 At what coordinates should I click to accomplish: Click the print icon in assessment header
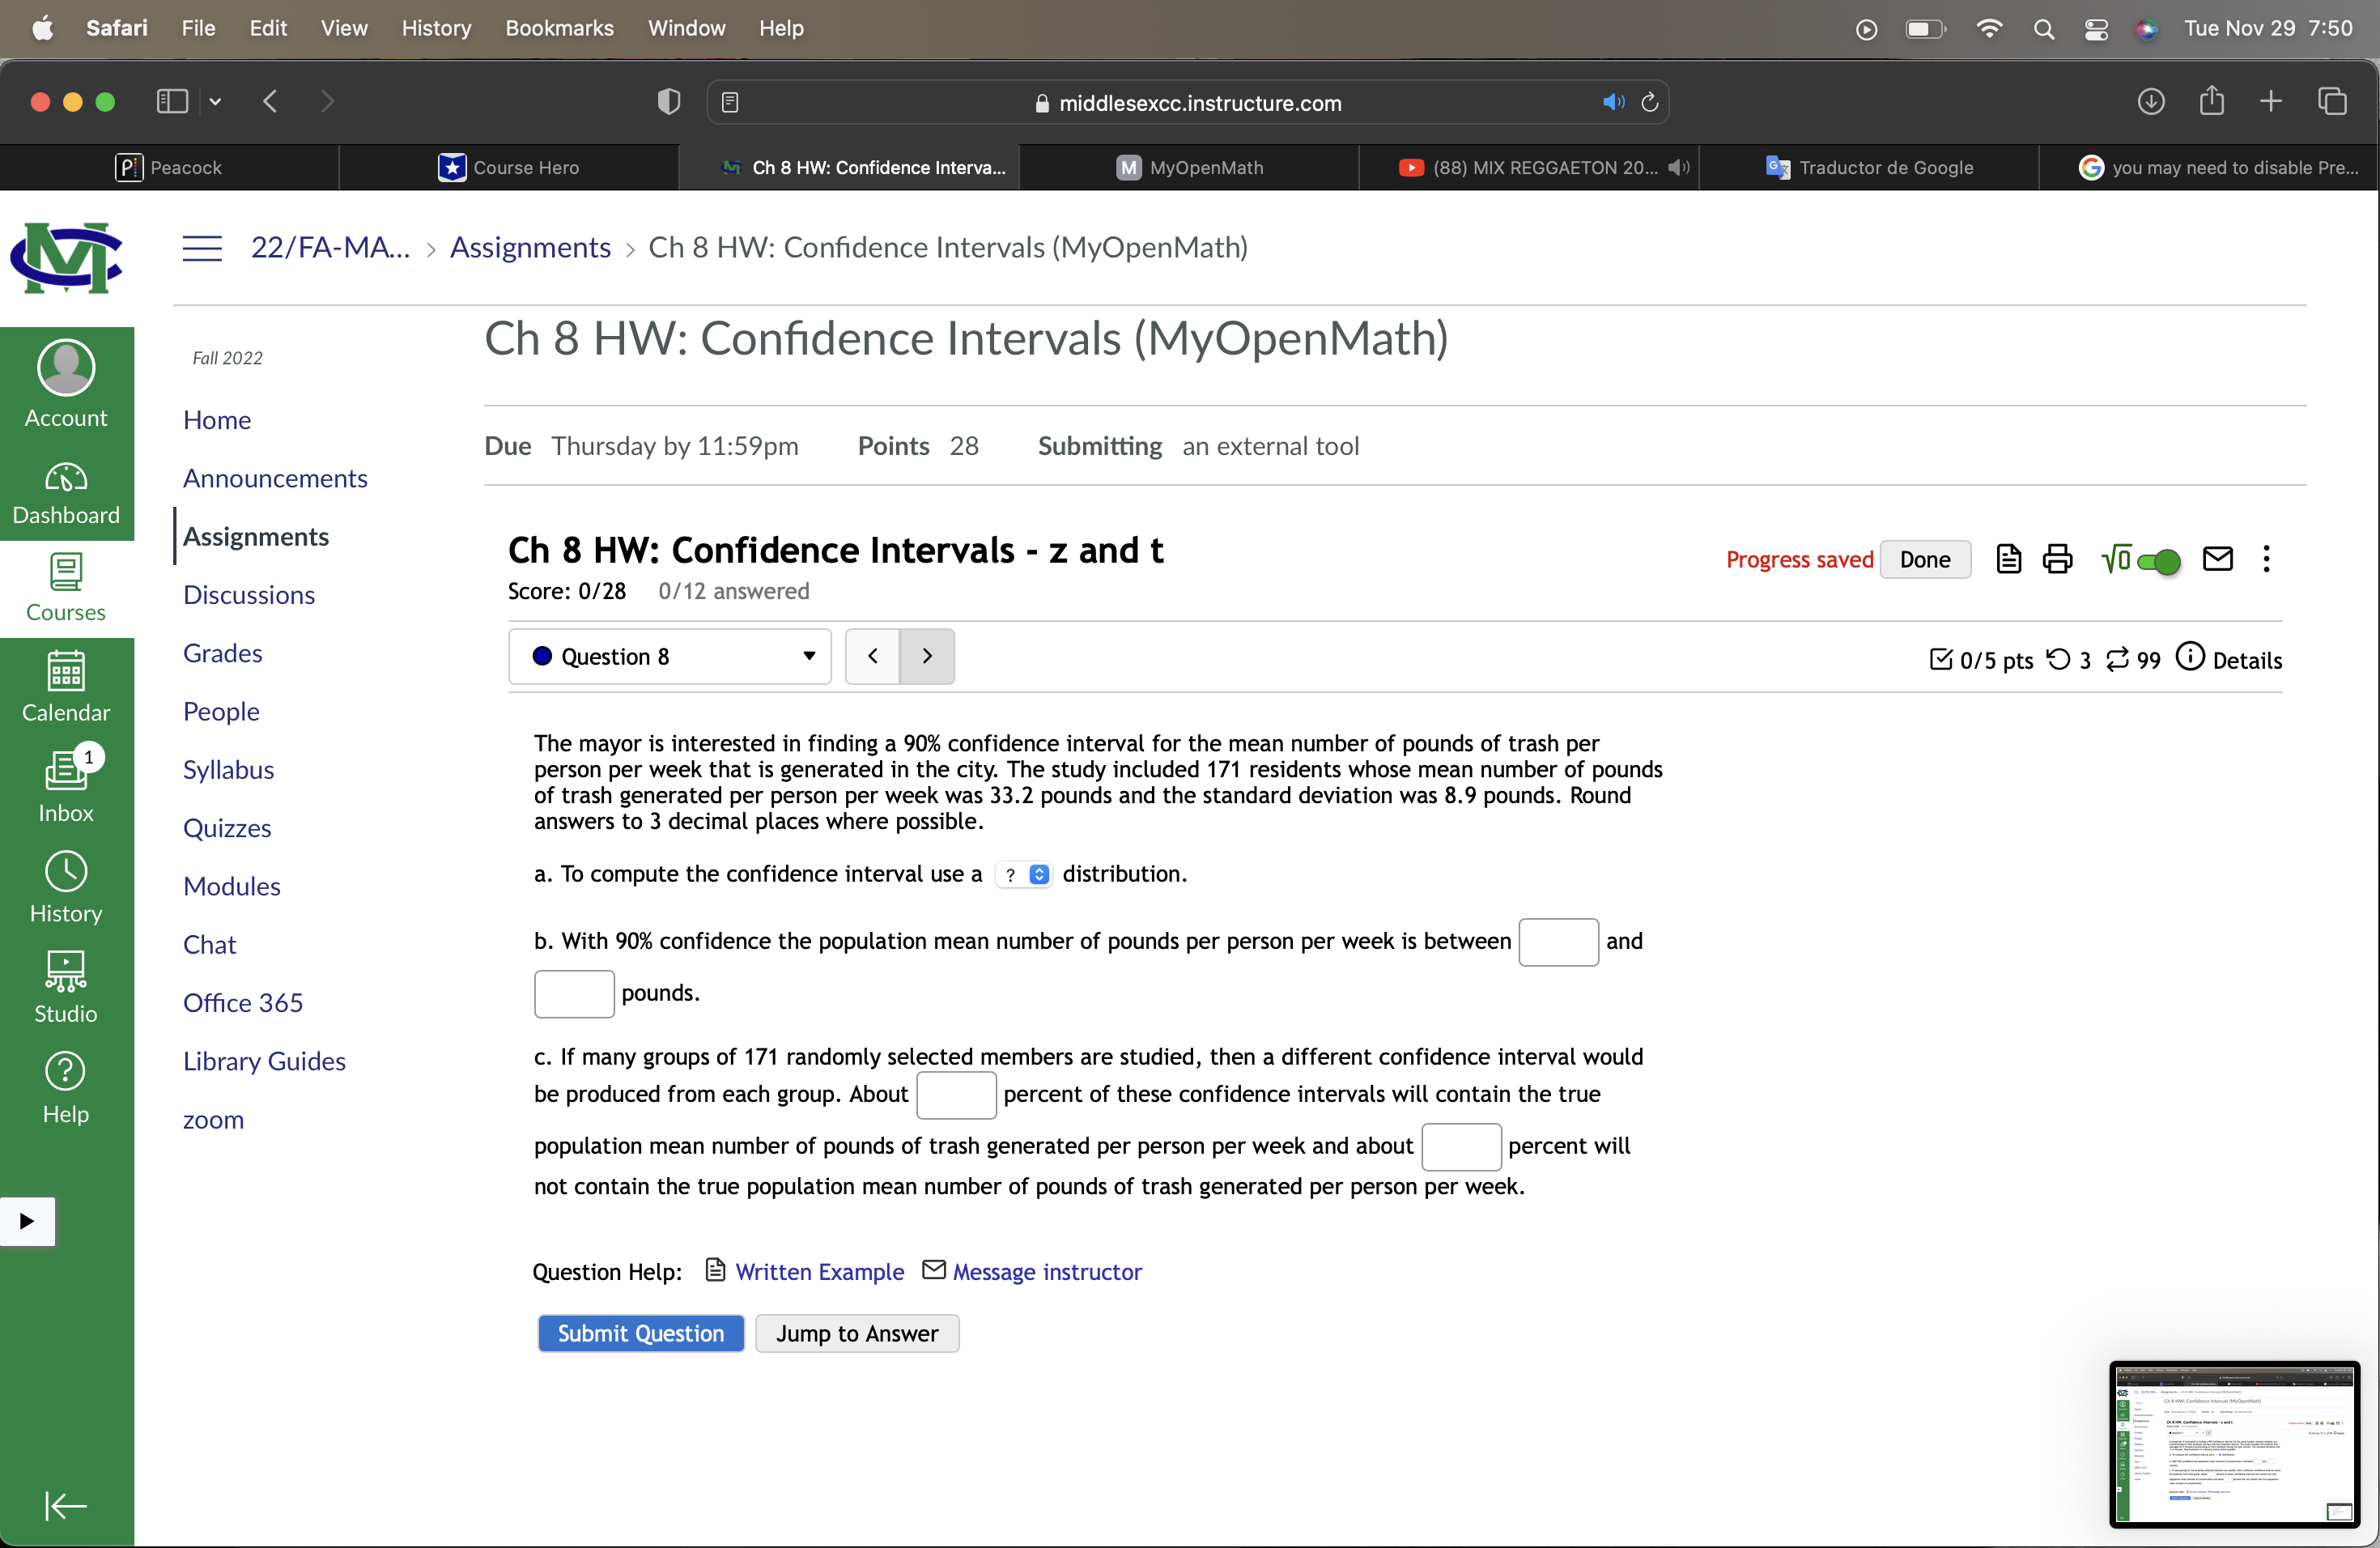[x=2057, y=559]
